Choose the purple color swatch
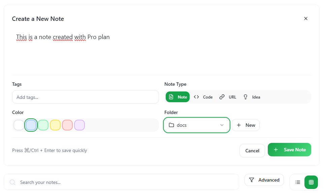This screenshot has width=324, height=193. [x=79, y=125]
